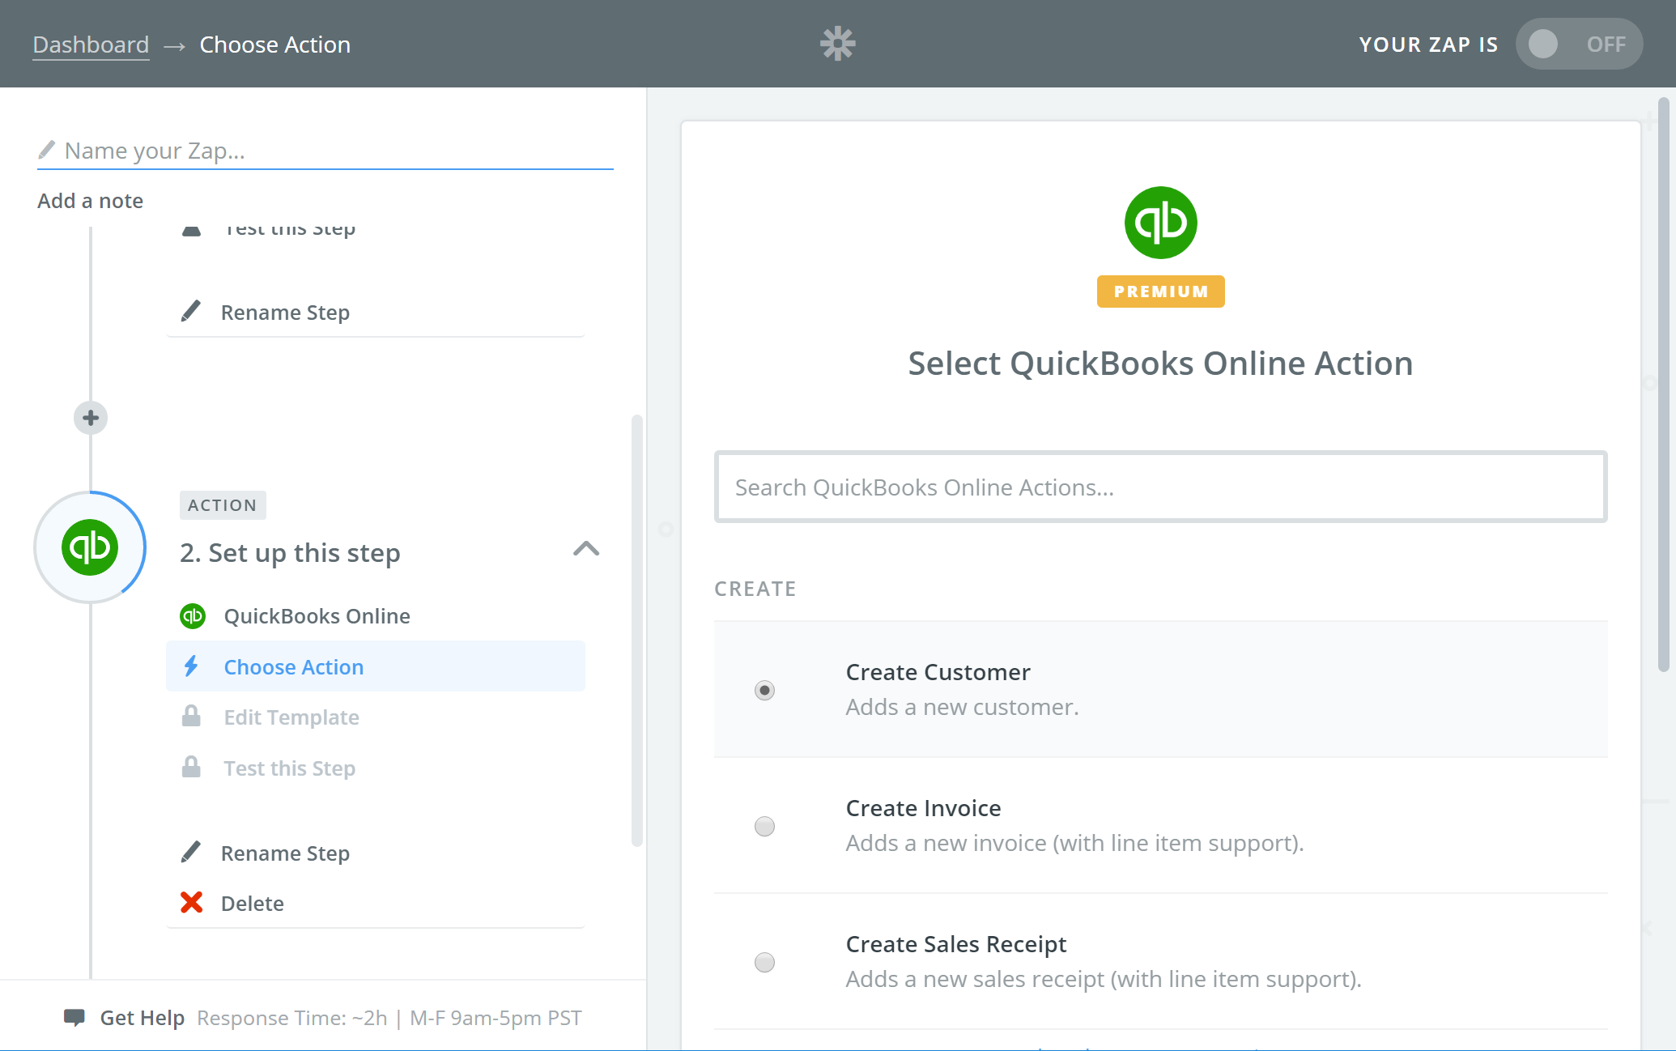Click Add a note

(90, 201)
